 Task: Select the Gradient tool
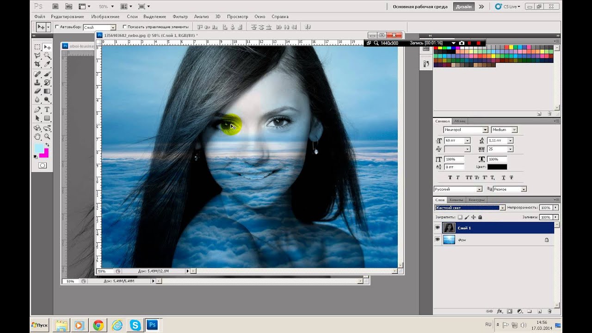47,91
